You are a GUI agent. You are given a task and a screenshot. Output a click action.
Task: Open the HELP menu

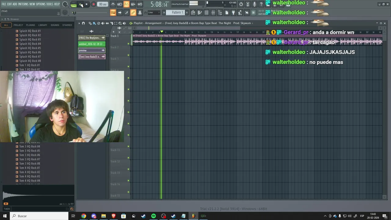click(x=57, y=4)
